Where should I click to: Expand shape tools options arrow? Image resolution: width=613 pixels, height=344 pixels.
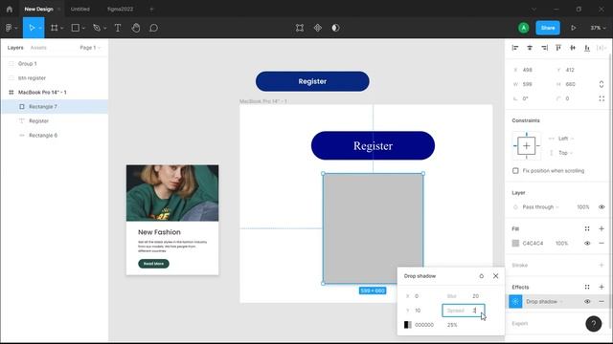(83, 28)
